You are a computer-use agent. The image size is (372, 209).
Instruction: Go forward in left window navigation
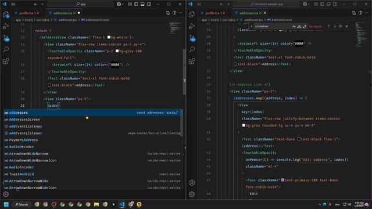pos(42,4)
